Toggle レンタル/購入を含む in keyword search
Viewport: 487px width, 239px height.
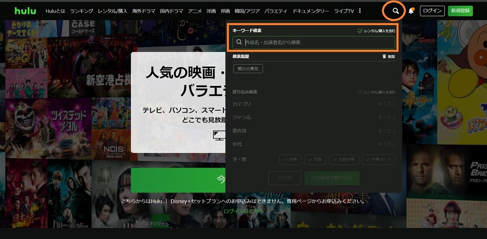click(376, 31)
